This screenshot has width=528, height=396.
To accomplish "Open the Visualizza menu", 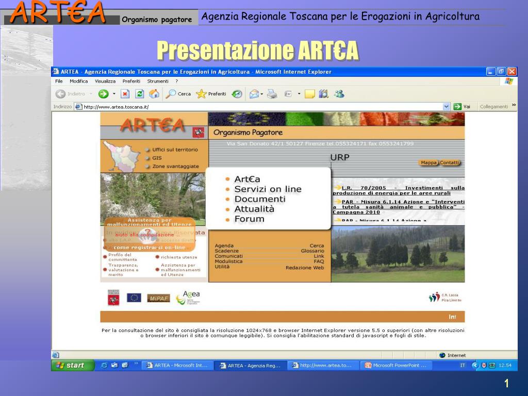I will click(105, 81).
